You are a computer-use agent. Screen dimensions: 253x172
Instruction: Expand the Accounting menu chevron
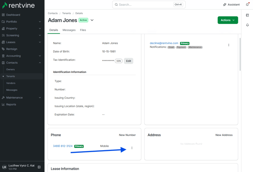coord(40,56)
